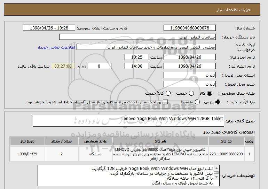Open the اطلاعات تماس خریدار link
This screenshot has height=189, width=268.
(56, 47)
